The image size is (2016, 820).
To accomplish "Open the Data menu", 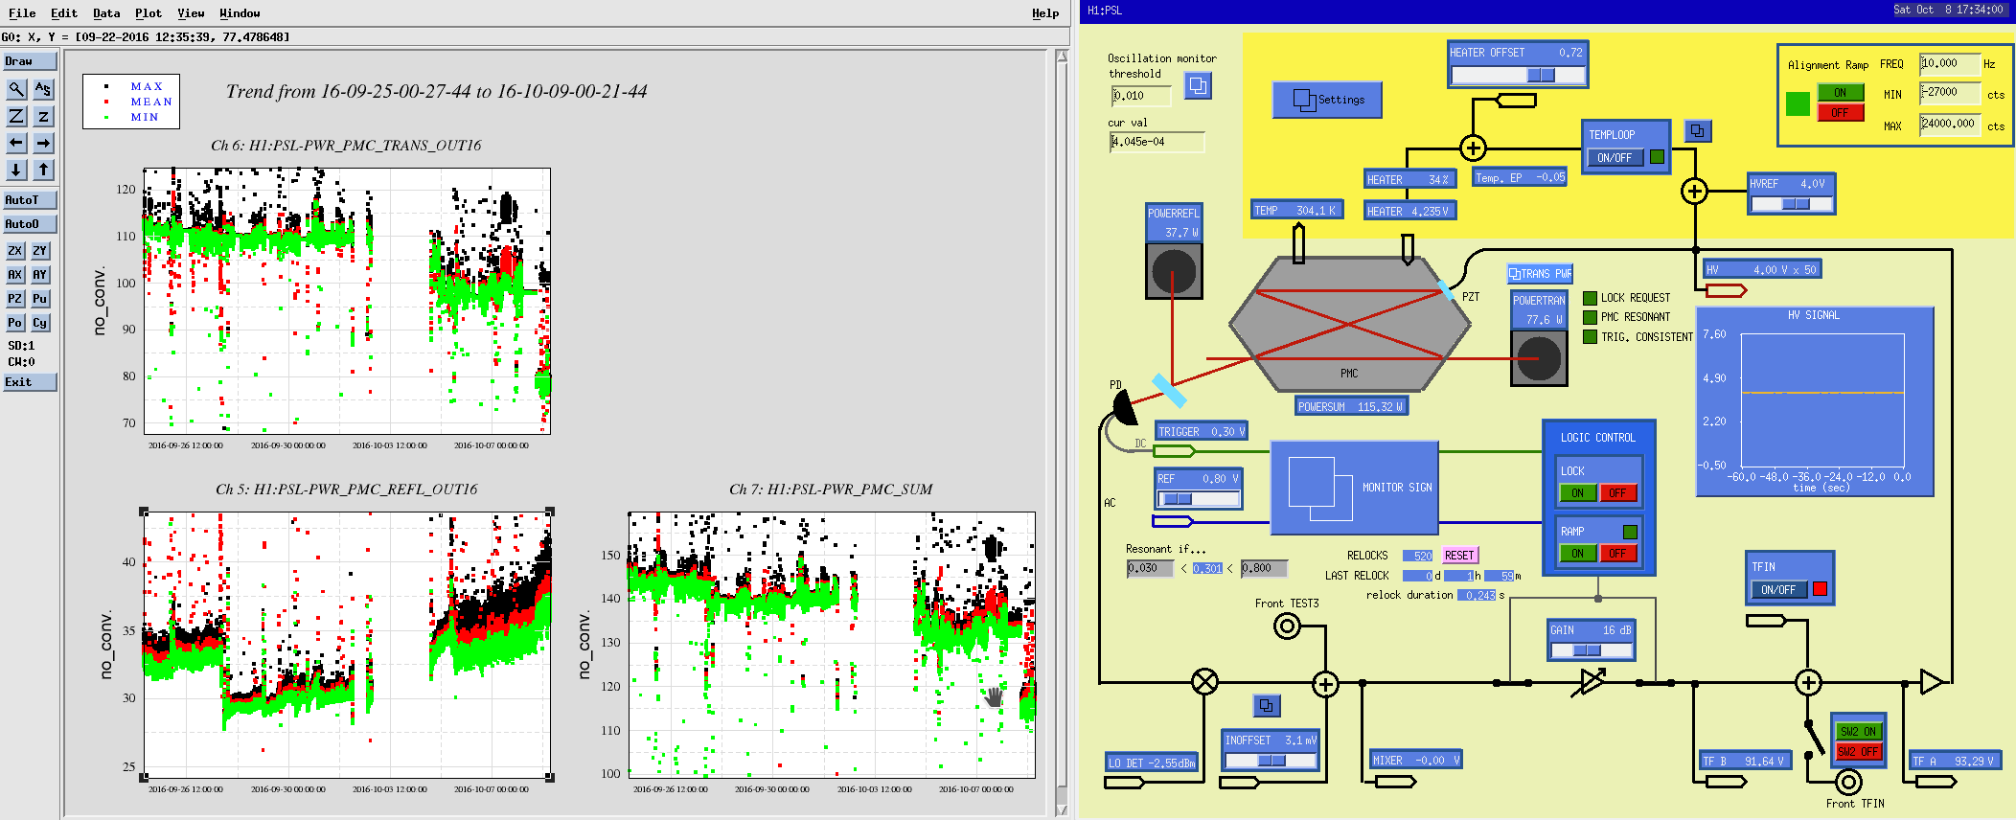I will 106,13.
